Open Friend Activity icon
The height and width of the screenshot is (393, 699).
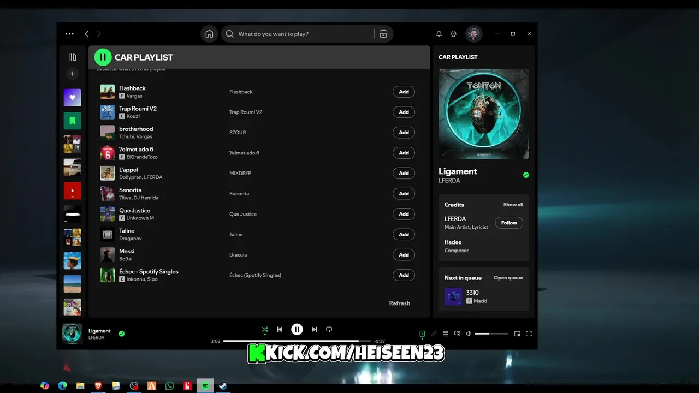click(x=453, y=34)
